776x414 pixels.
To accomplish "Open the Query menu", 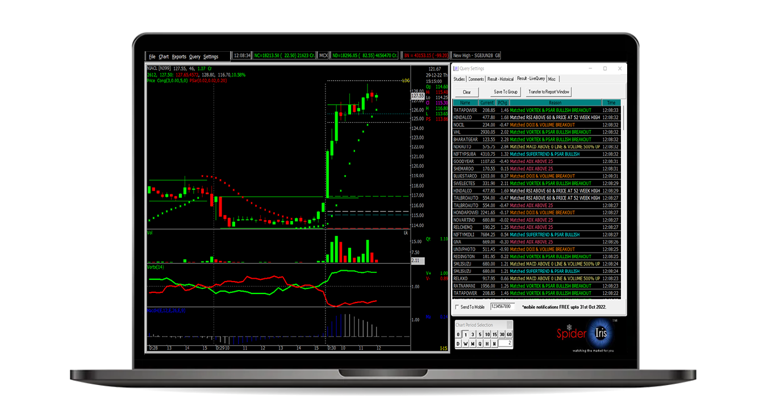I will coord(195,56).
